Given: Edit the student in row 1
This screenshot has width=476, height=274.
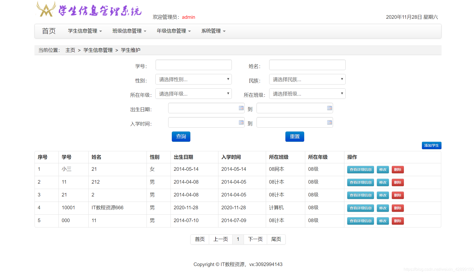Looking at the screenshot, I should click(x=383, y=169).
